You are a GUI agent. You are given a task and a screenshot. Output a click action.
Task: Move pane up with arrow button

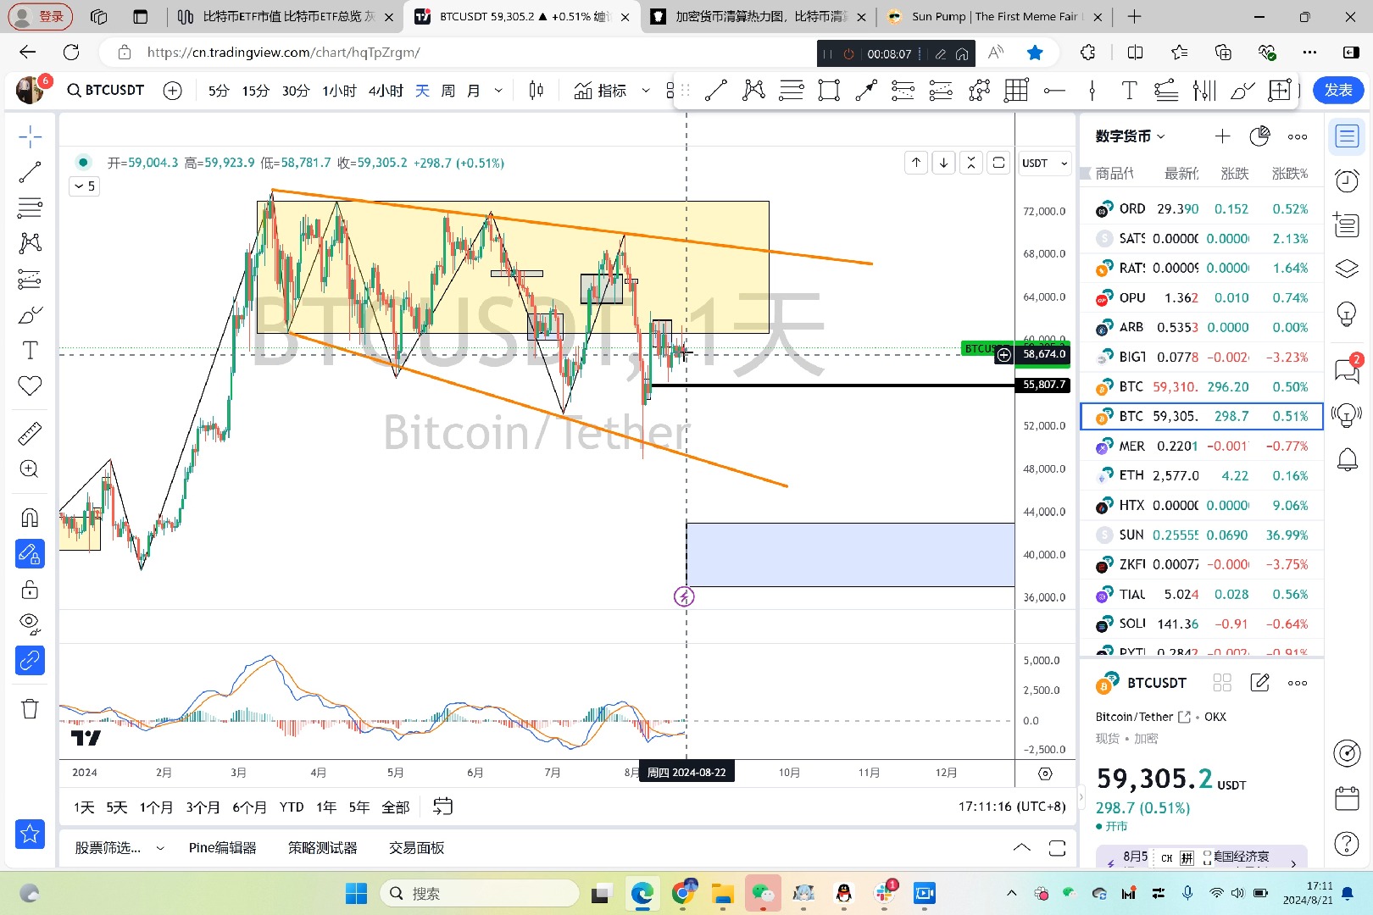click(916, 163)
